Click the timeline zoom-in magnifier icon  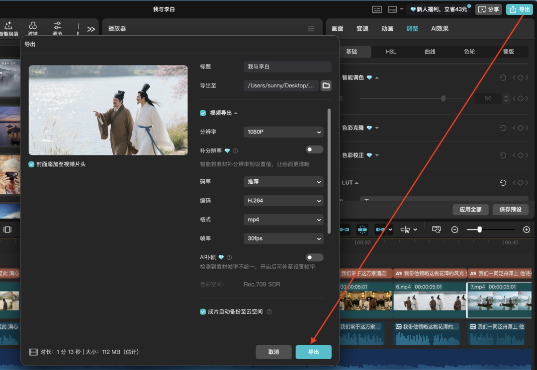527,229
